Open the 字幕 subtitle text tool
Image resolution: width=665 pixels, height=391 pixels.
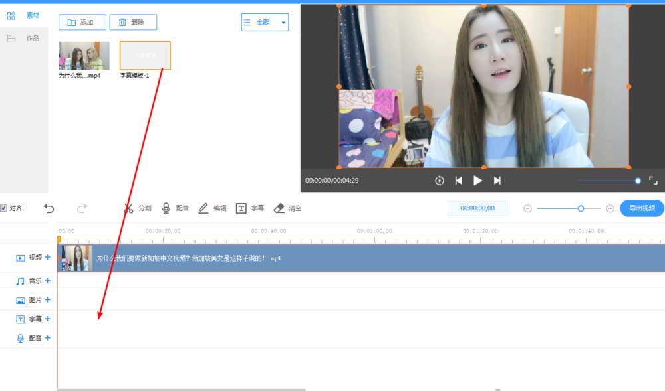coord(250,208)
